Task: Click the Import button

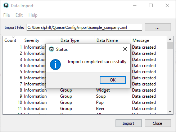Action: coord(128,123)
